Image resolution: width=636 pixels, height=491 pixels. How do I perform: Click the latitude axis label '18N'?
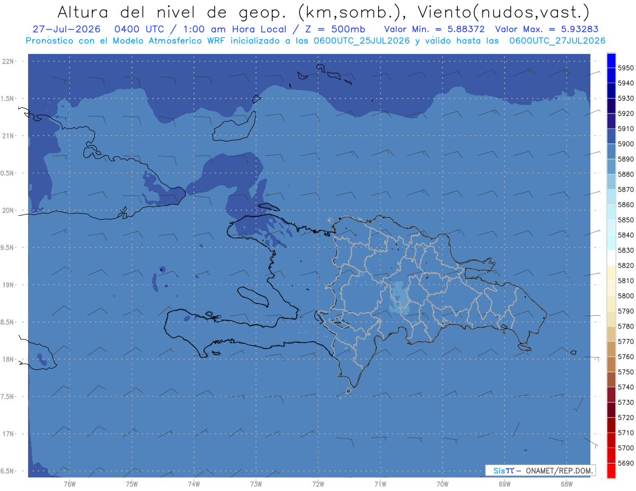coord(9,360)
